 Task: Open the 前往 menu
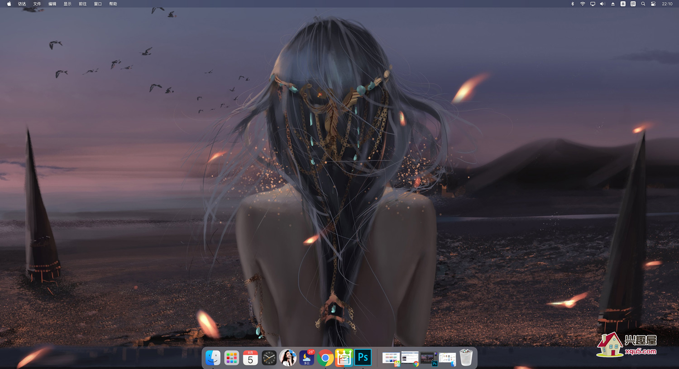(x=83, y=4)
